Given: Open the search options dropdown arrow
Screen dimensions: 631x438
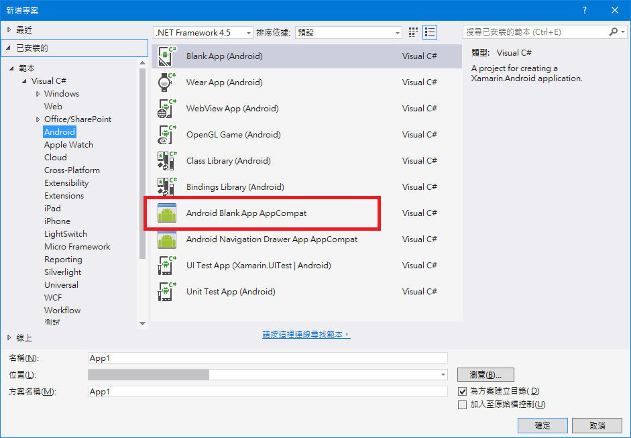Looking at the screenshot, I should [x=623, y=32].
